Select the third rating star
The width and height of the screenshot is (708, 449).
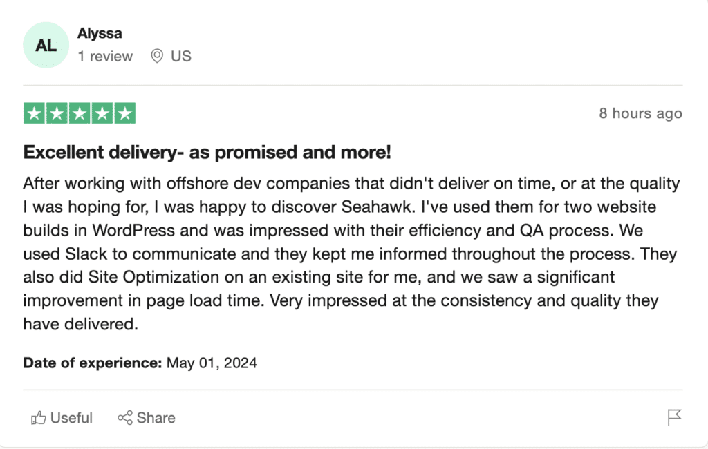(x=80, y=113)
